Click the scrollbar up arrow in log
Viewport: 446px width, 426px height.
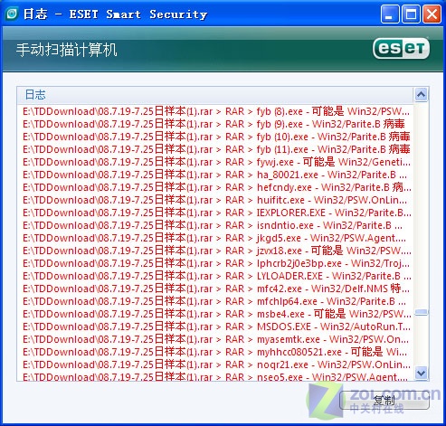(x=421, y=95)
